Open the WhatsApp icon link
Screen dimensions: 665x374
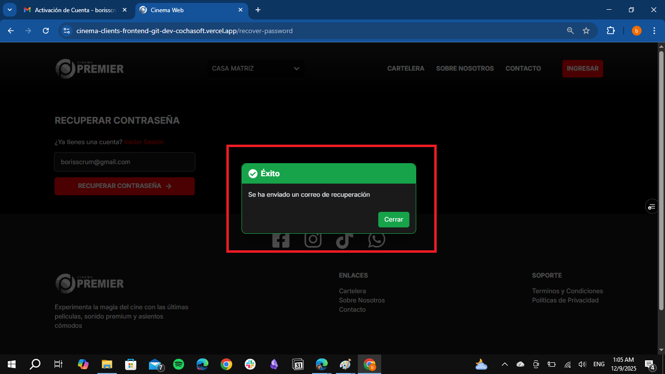pyautogui.click(x=376, y=240)
